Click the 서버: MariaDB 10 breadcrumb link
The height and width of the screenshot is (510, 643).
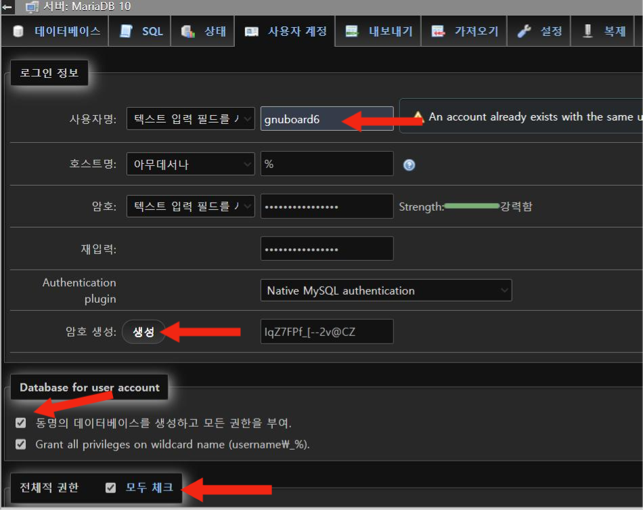(x=87, y=7)
